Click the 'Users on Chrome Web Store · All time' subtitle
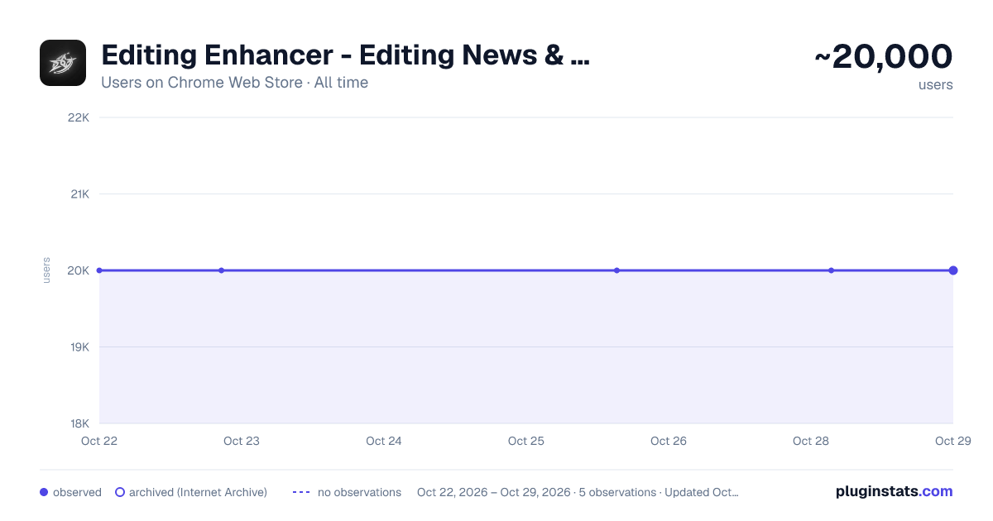Viewport: 993px width, 521px height. tap(234, 83)
